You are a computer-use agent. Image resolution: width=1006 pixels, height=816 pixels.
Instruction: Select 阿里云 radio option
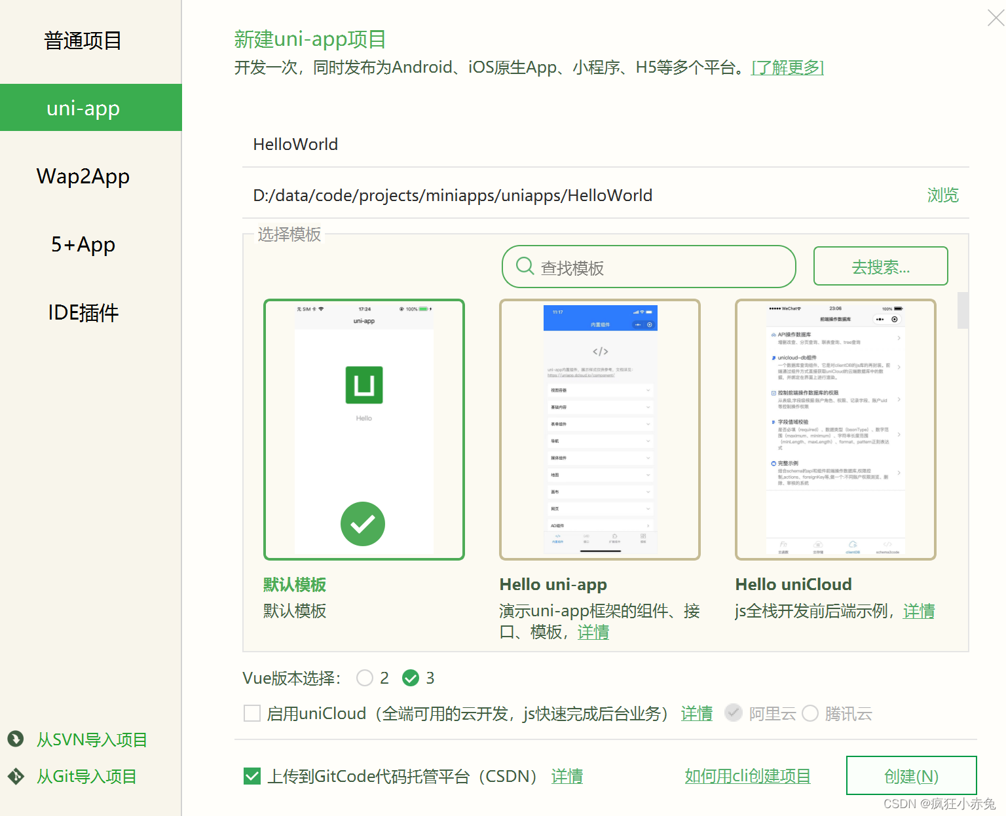point(734,713)
